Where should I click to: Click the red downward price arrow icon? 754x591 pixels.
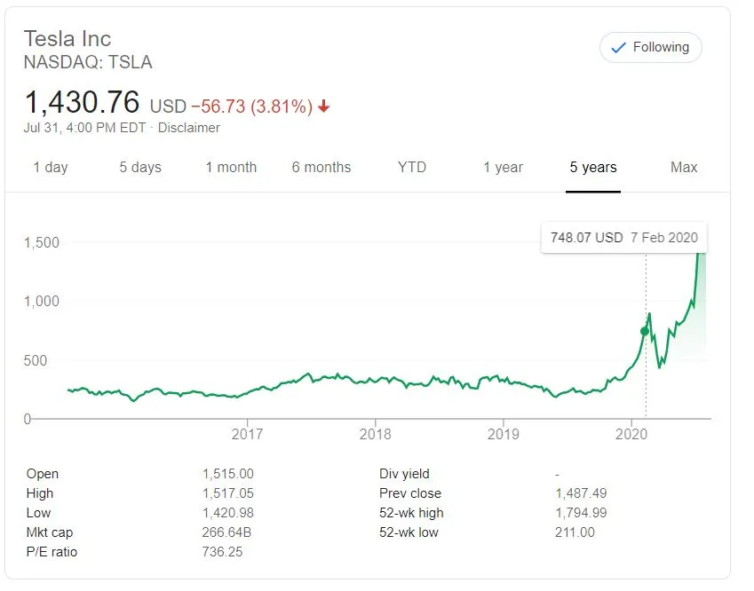click(x=324, y=104)
